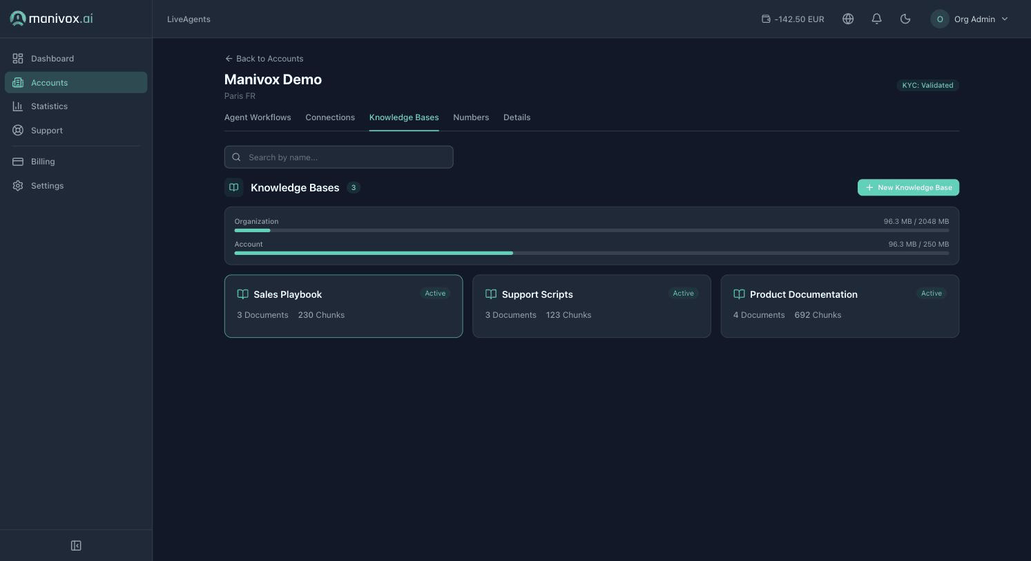Image resolution: width=1031 pixels, height=561 pixels.
Task: Click the Sales Playbook book icon
Action: (242, 294)
